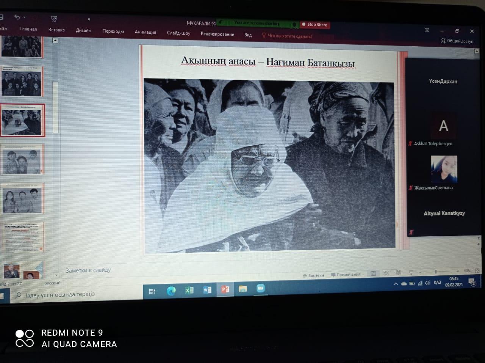The width and height of the screenshot is (485, 363).
Task: Launch Slide Show view from status bar
Action: coord(411,272)
